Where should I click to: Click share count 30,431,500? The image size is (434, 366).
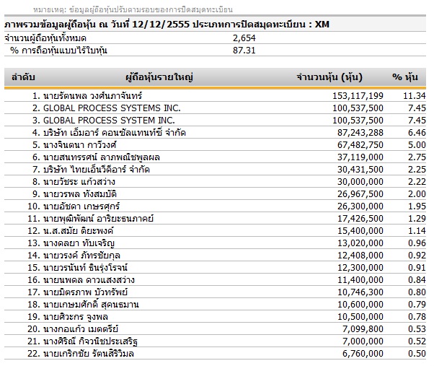(360, 170)
